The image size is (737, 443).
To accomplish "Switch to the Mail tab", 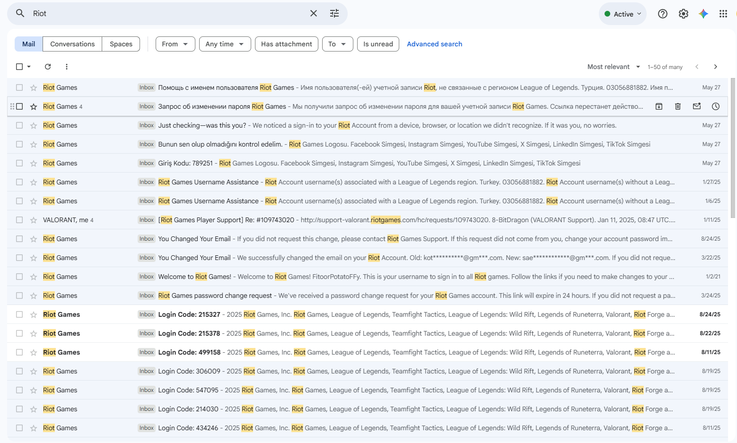I will [x=28, y=44].
